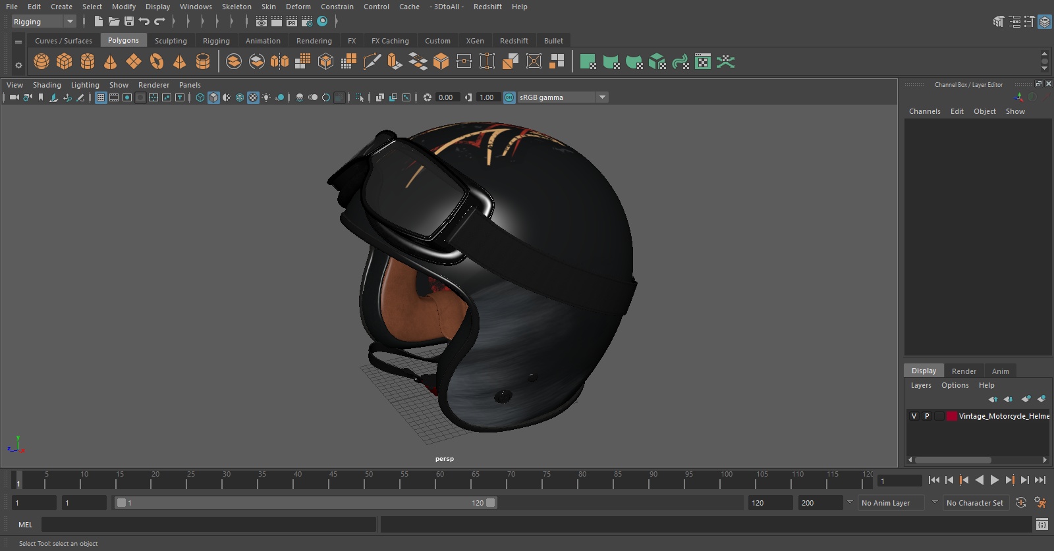
Task: Open shelf tab options menu icon
Action: click(18, 41)
